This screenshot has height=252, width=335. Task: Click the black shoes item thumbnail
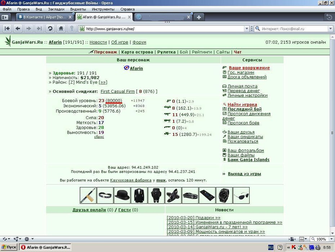coord(173,195)
